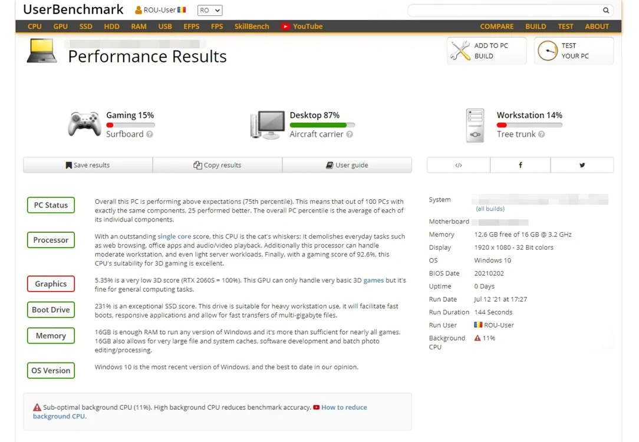Open the SSD menu

tap(85, 27)
